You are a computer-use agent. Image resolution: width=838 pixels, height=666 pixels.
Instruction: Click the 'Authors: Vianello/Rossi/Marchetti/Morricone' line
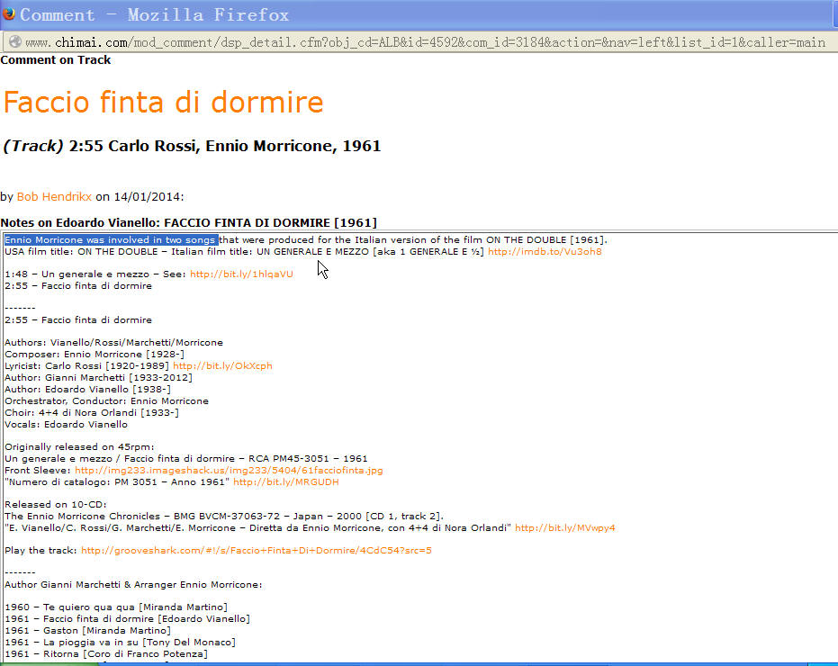113,342
